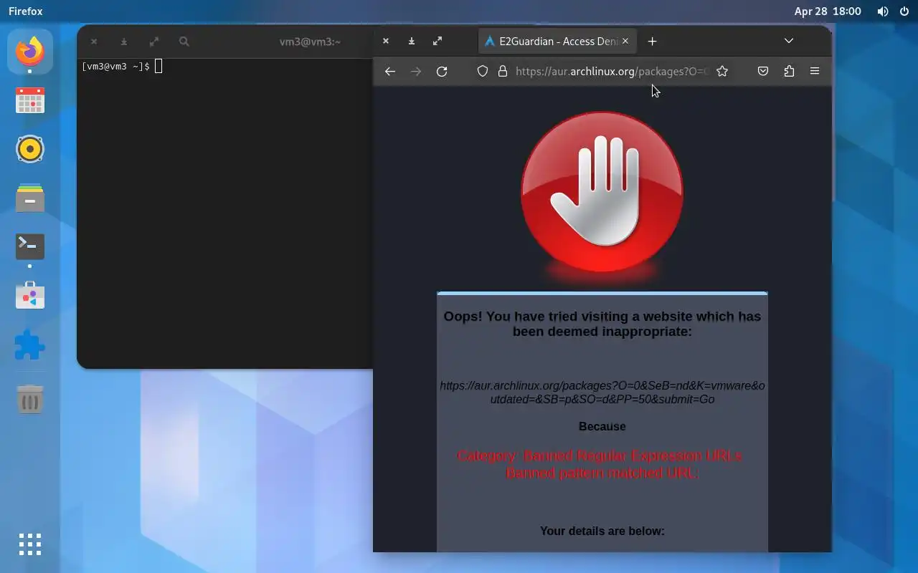Open the Firefox hamburger menu
The width and height of the screenshot is (918, 573).
point(815,71)
